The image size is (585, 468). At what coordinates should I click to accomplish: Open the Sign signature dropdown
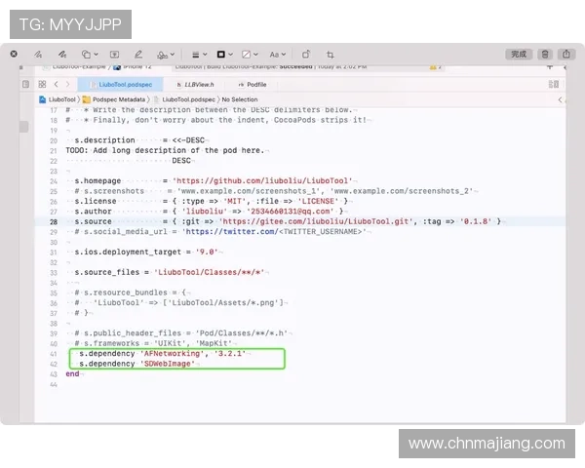166,55
